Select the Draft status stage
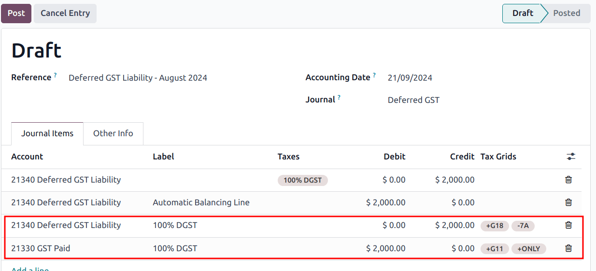Viewport: 596px width, 271px height. click(522, 14)
